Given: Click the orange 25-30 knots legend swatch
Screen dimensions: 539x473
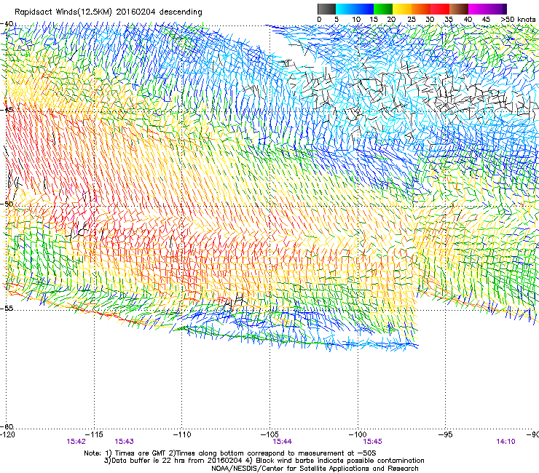Looking at the screenshot, I should click(421, 9).
